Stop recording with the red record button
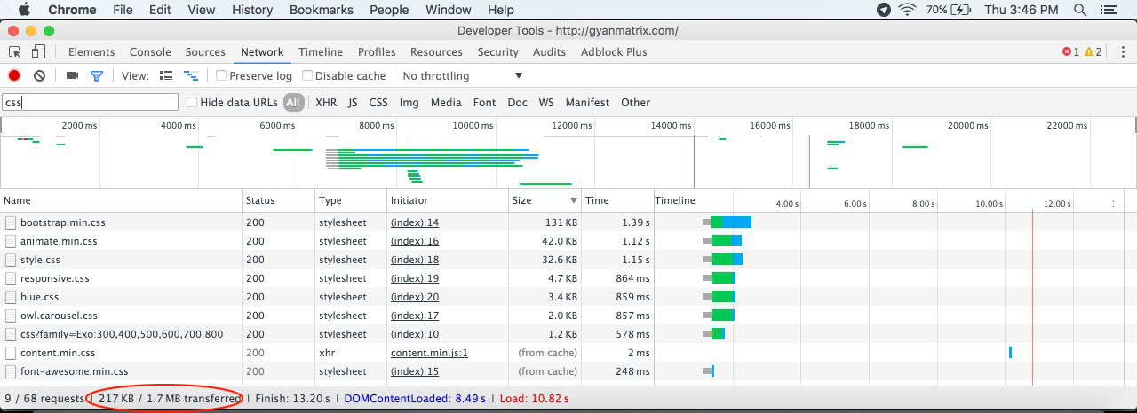 14,76
